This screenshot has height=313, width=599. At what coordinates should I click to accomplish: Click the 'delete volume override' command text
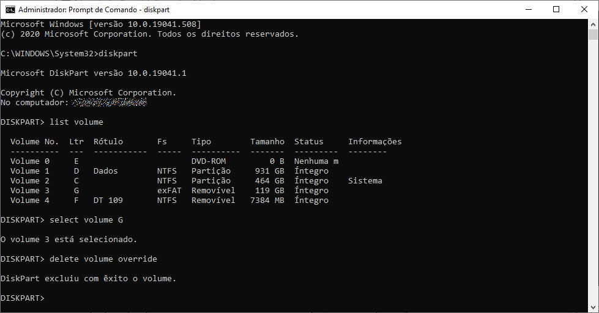pos(103,259)
